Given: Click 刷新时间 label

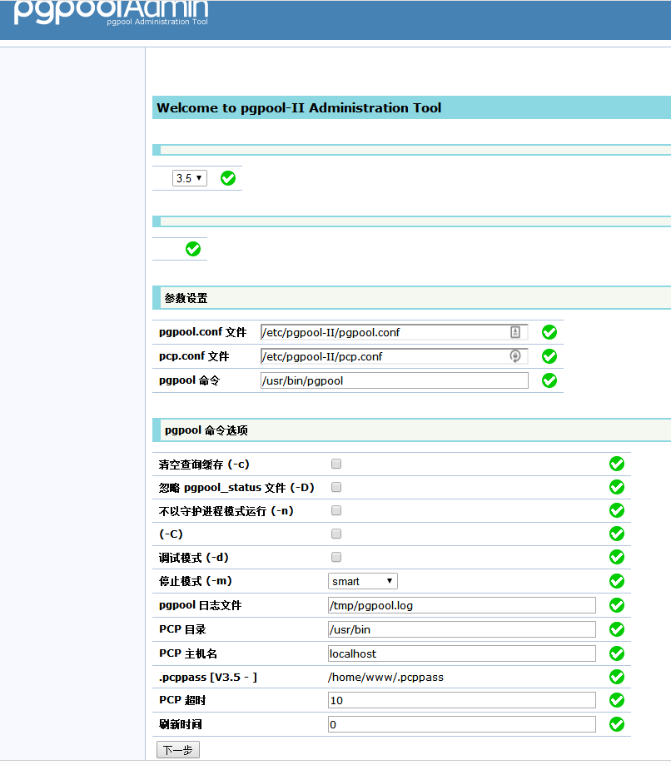Looking at the screenshot, I should tap(181, 724).
